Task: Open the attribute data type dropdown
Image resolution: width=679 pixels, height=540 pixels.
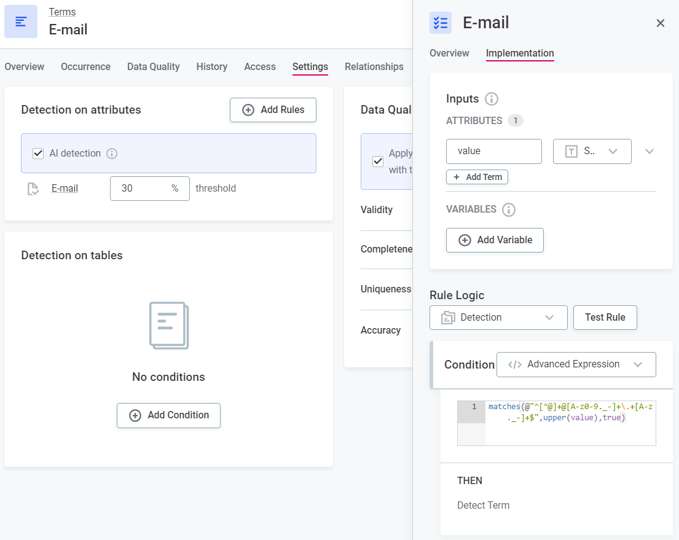Action: [x=592, y=151]
